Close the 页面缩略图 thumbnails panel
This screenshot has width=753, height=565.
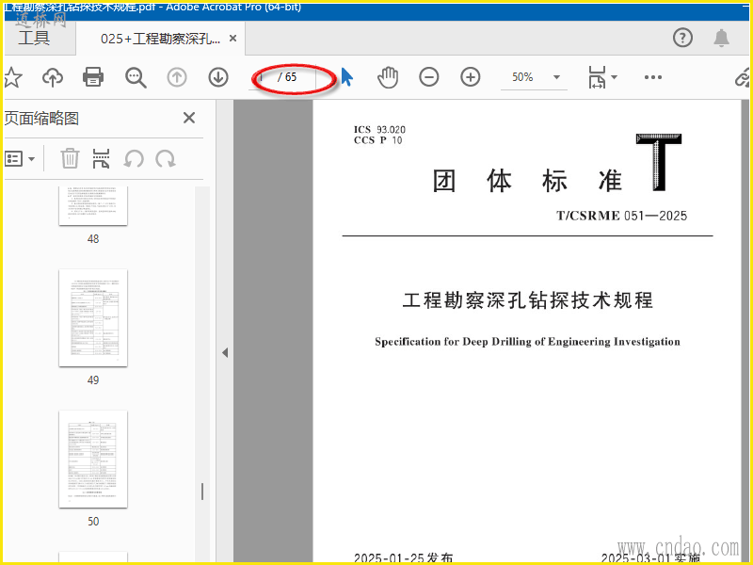click(x=189, y=118)
